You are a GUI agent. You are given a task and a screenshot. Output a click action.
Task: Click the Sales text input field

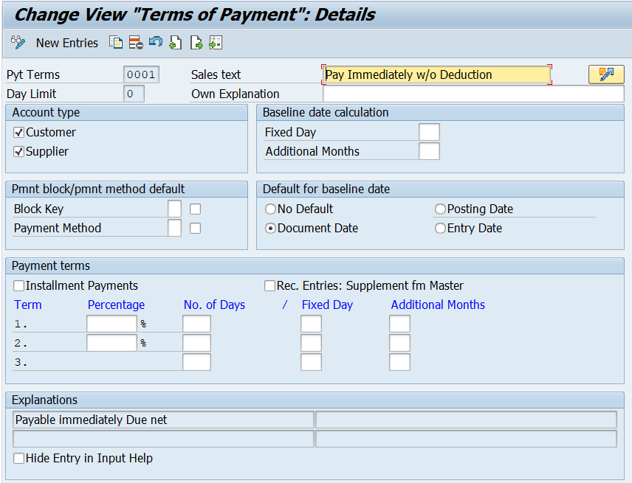coord(437,74)
